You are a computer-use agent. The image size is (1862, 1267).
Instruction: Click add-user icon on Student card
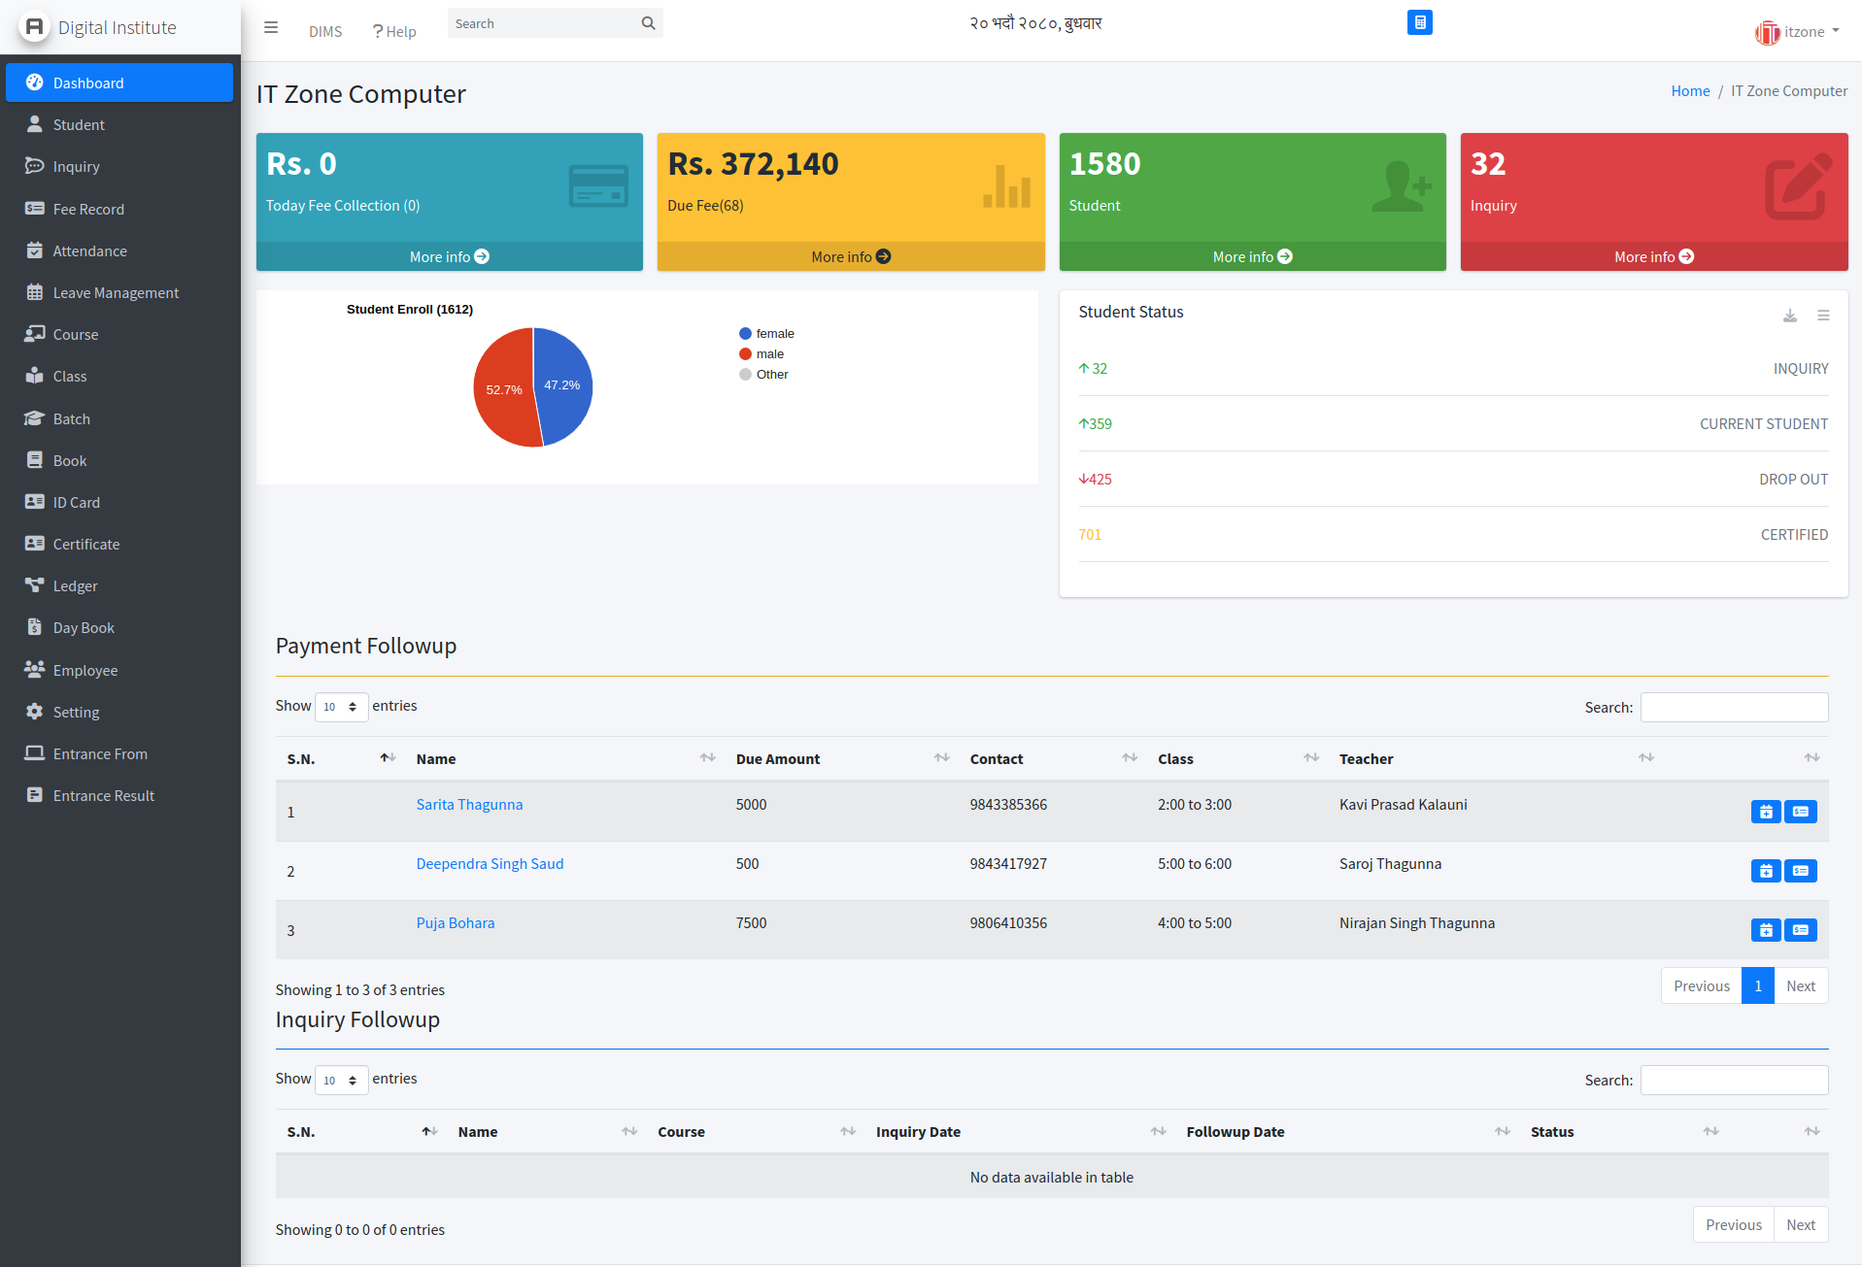[1402, 186]
